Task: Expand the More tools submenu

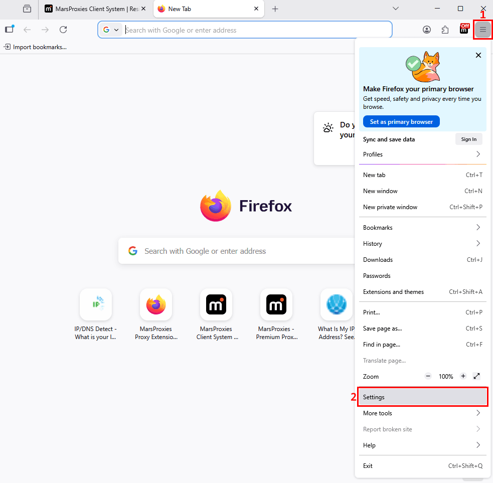Action: coord(423,413)
